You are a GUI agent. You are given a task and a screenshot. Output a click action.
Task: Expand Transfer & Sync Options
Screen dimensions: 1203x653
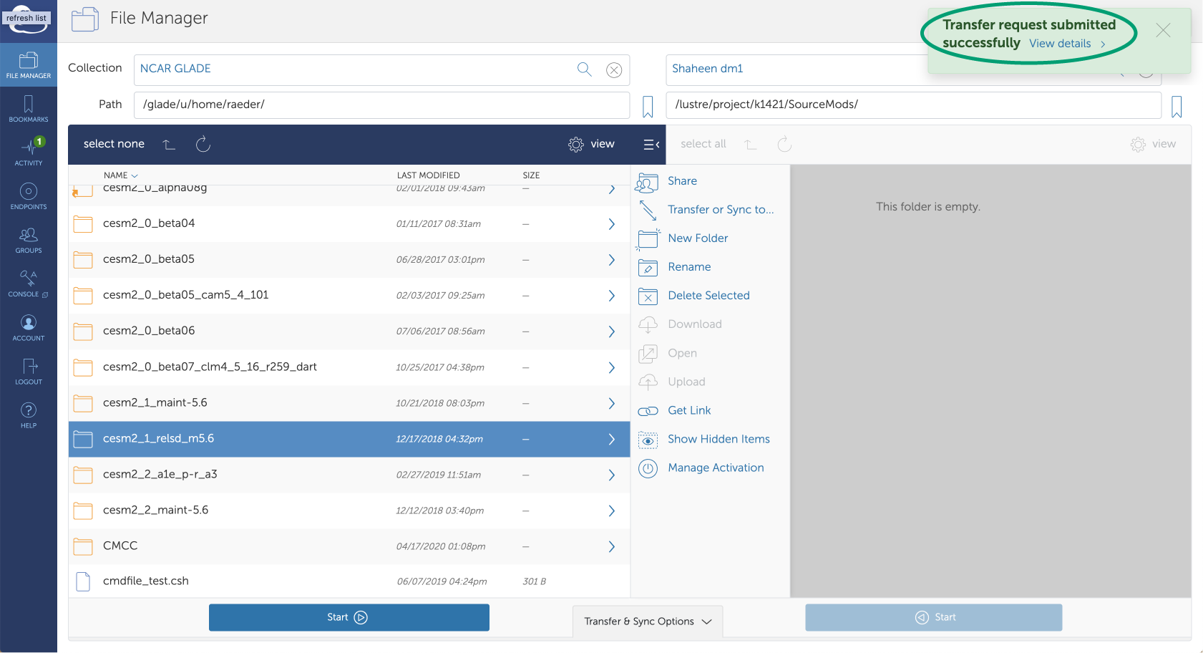(x=648, y=621)
